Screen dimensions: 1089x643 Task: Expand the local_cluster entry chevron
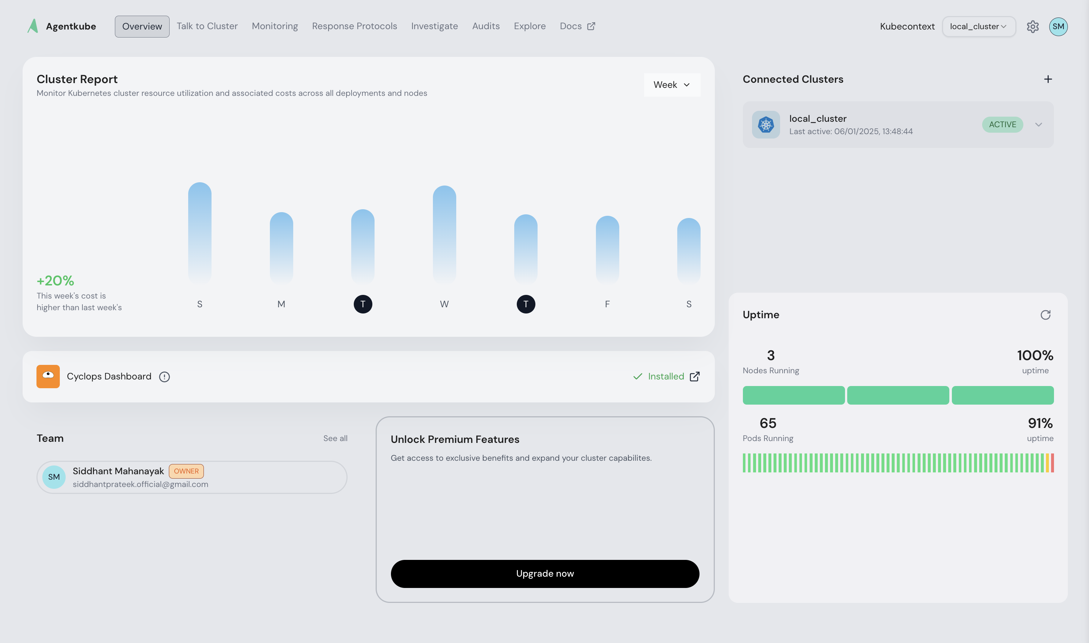pyautogui.click(x=1038, y=125)
